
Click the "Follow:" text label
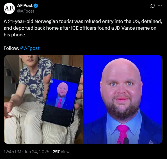point(11,48)
